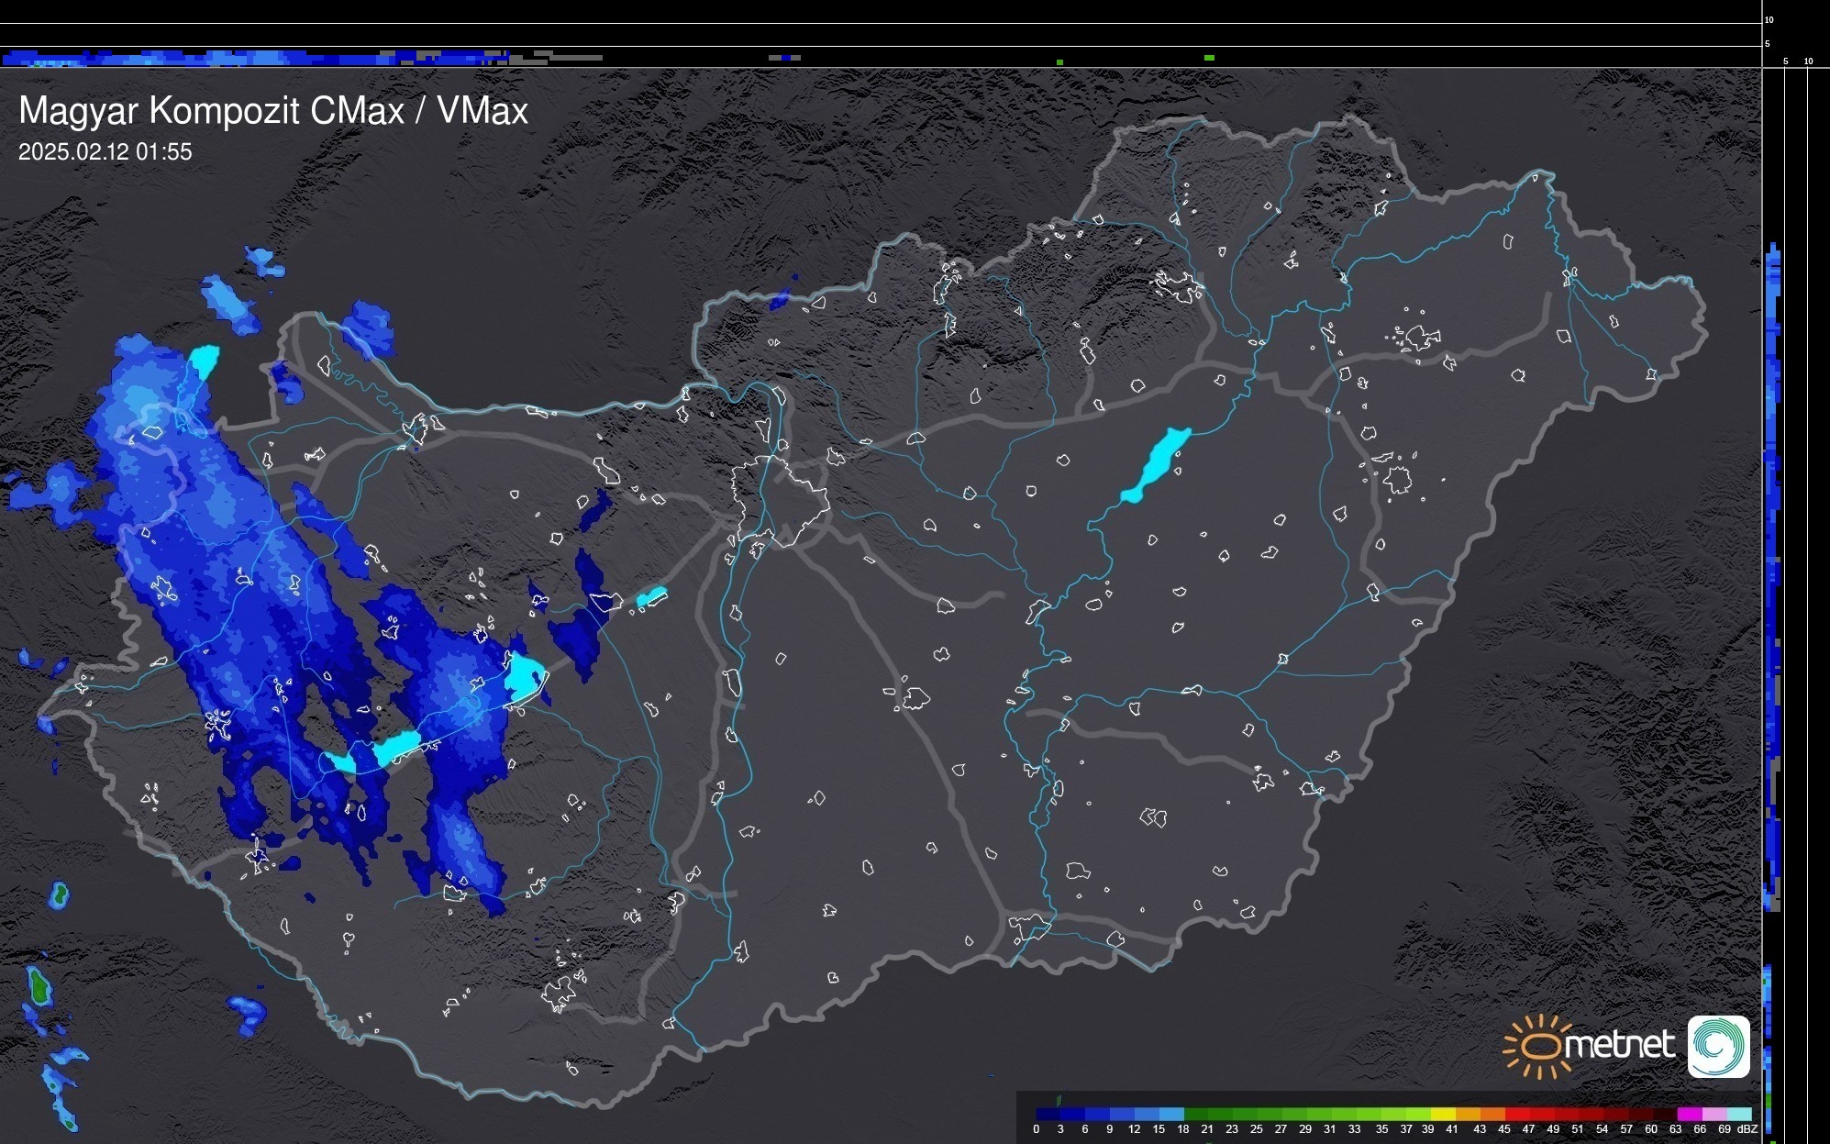
Task: Select the light cyan 69 dBZ swatch
Action: (x=1738, y=1114)
